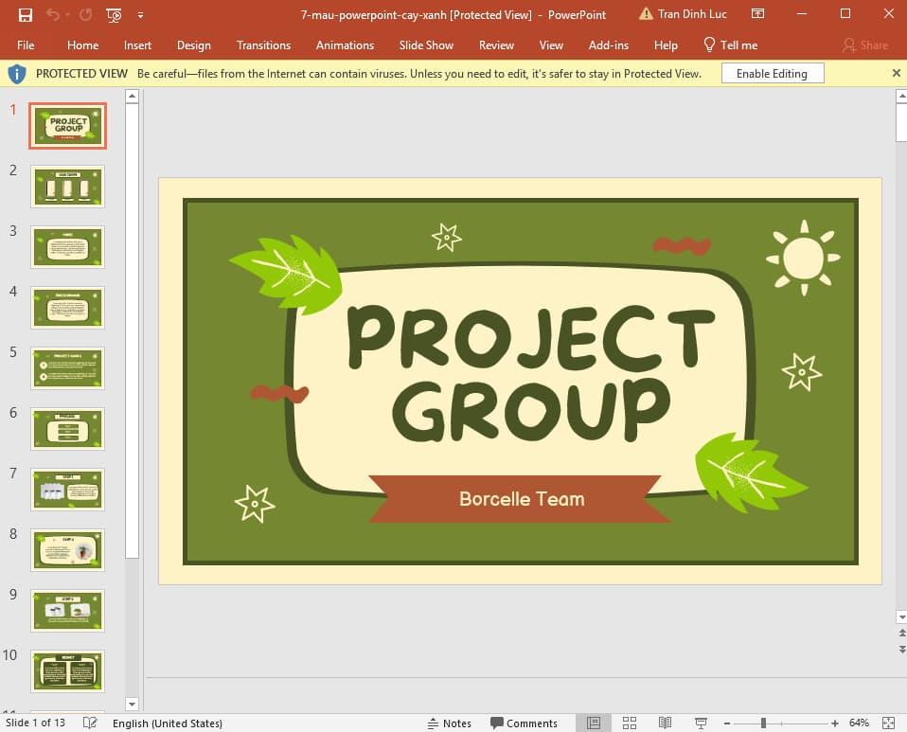Start the Slide Show from the status bar

(x=700, y=723)
